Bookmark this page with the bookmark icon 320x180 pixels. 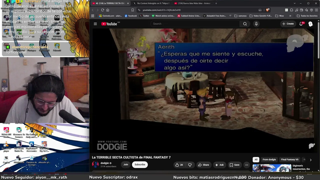132,10
